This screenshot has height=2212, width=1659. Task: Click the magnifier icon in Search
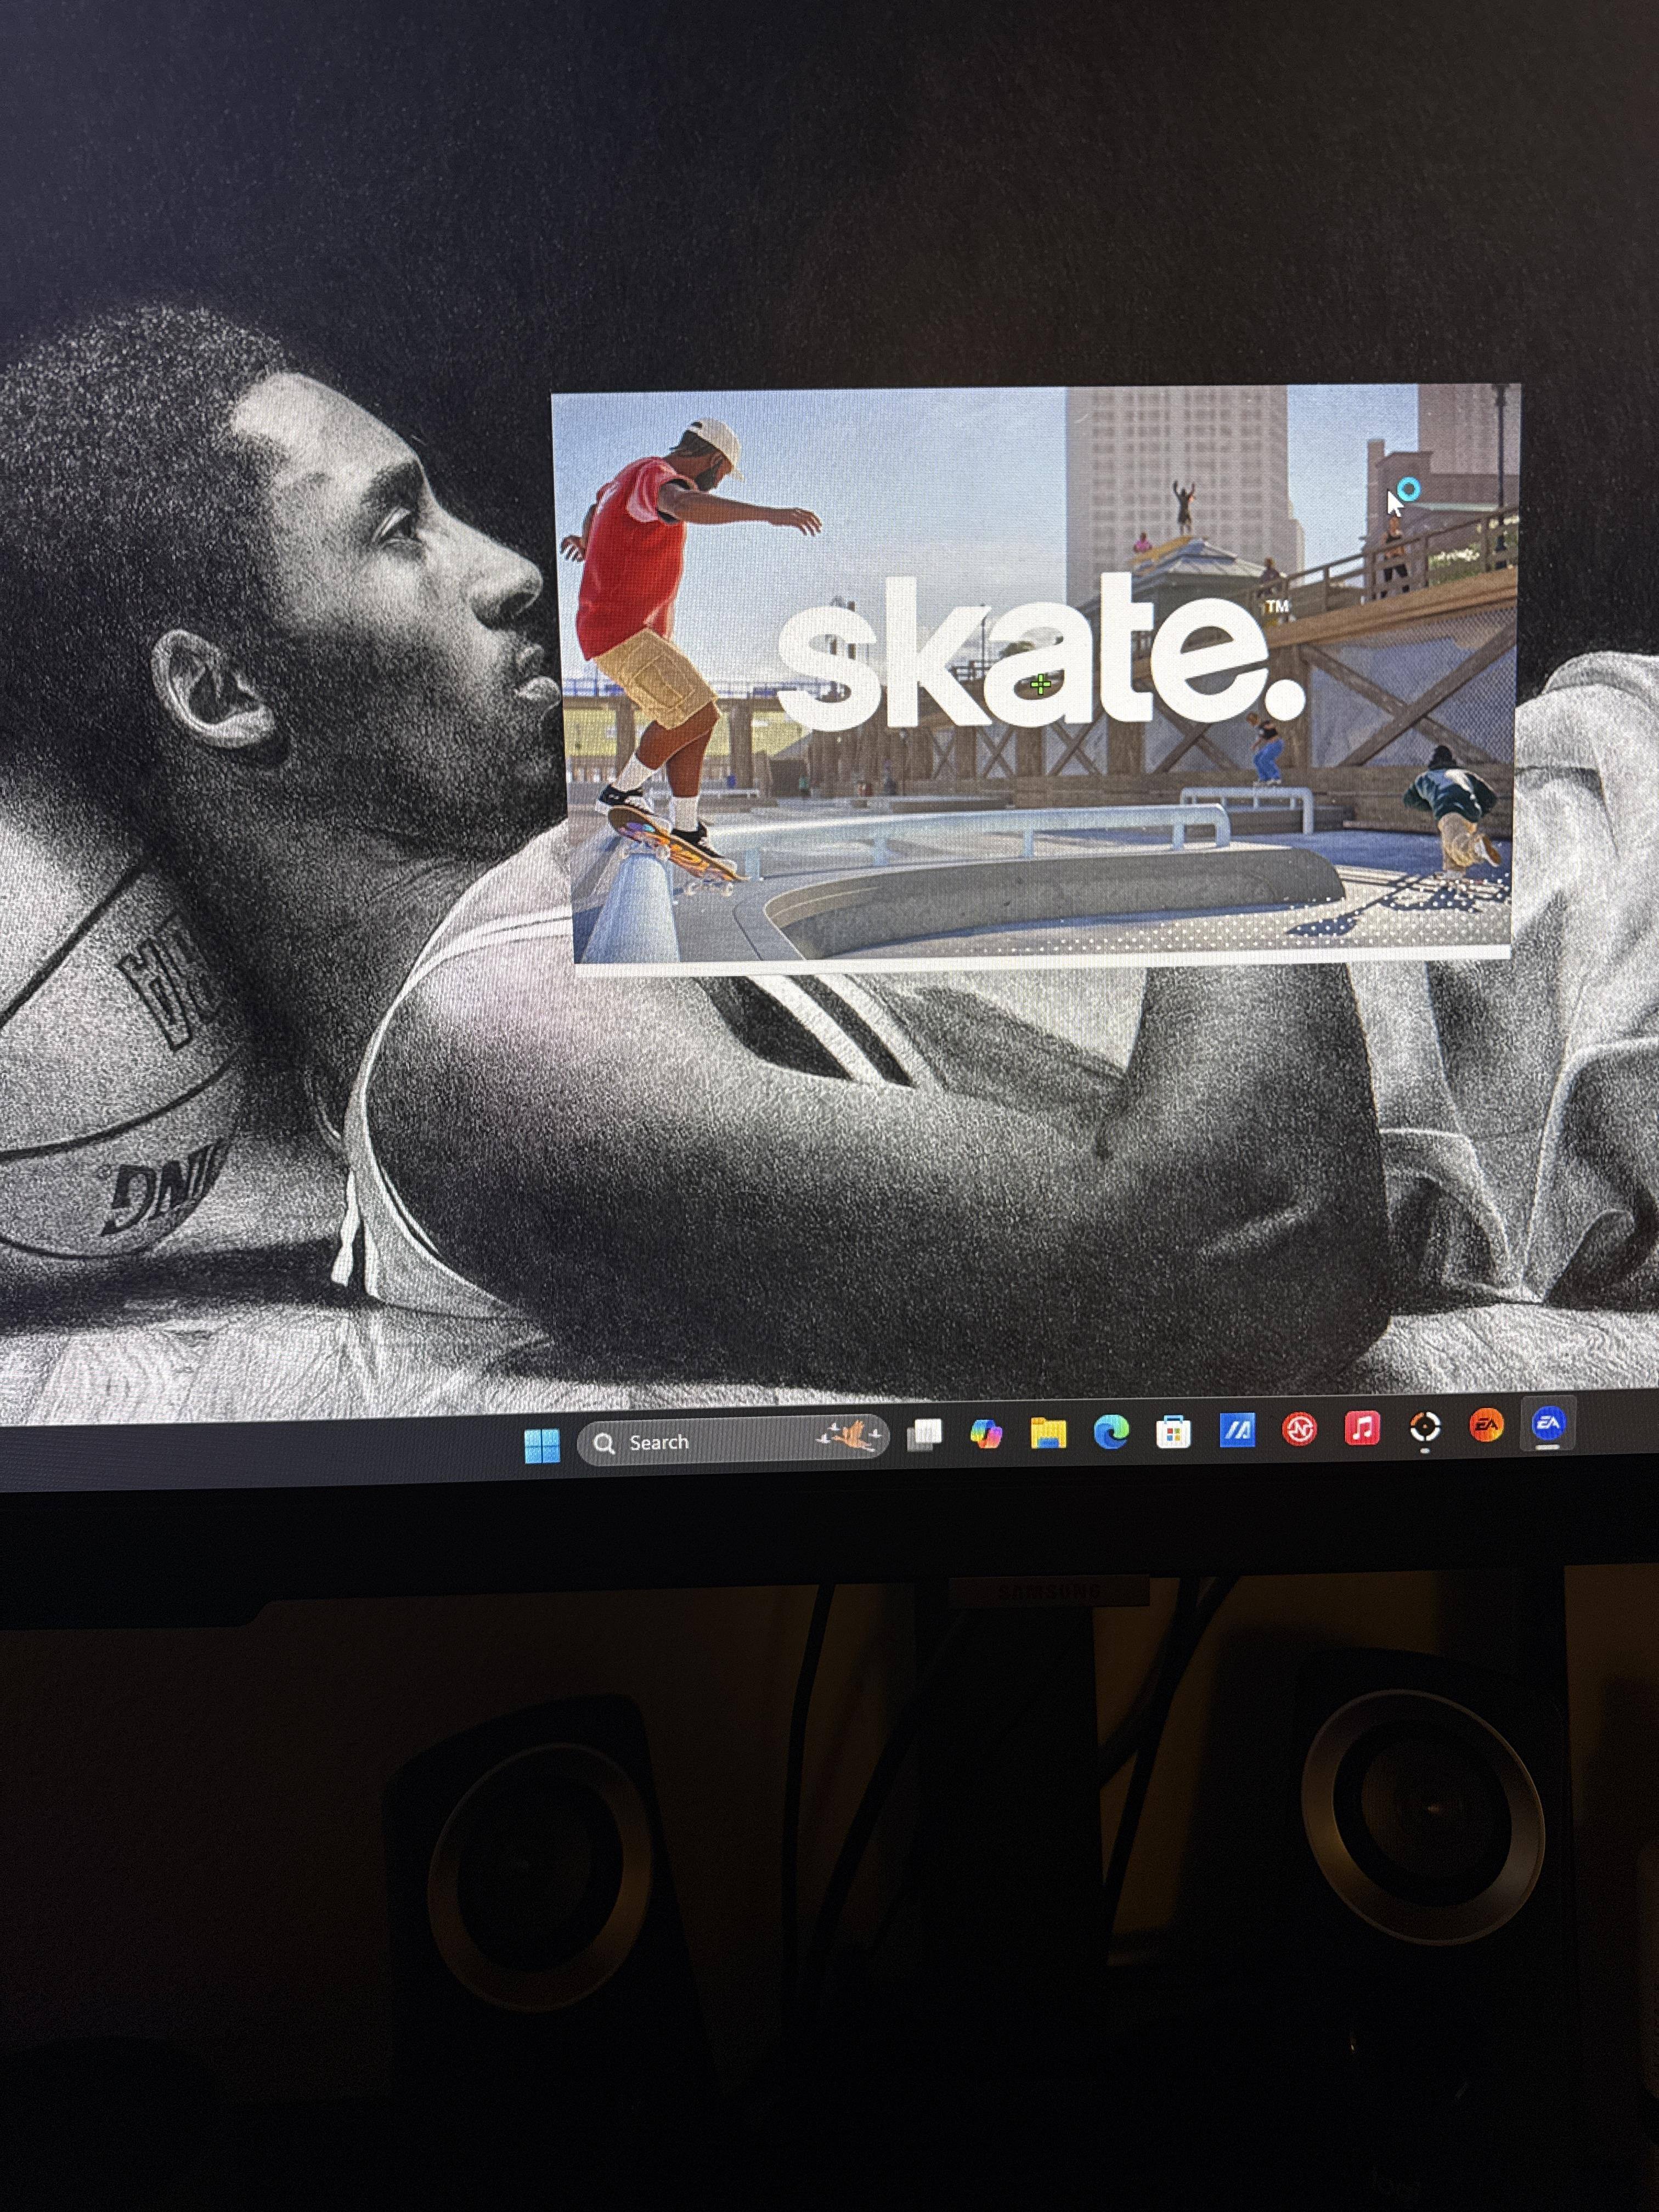pos(604,1443)
